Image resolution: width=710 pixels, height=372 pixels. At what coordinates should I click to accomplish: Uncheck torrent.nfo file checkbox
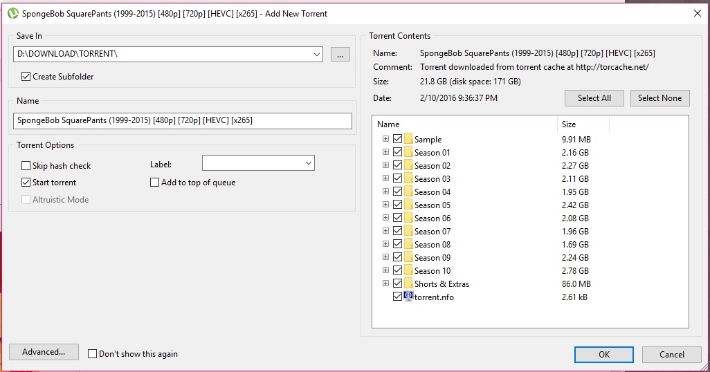coord(398,297)
